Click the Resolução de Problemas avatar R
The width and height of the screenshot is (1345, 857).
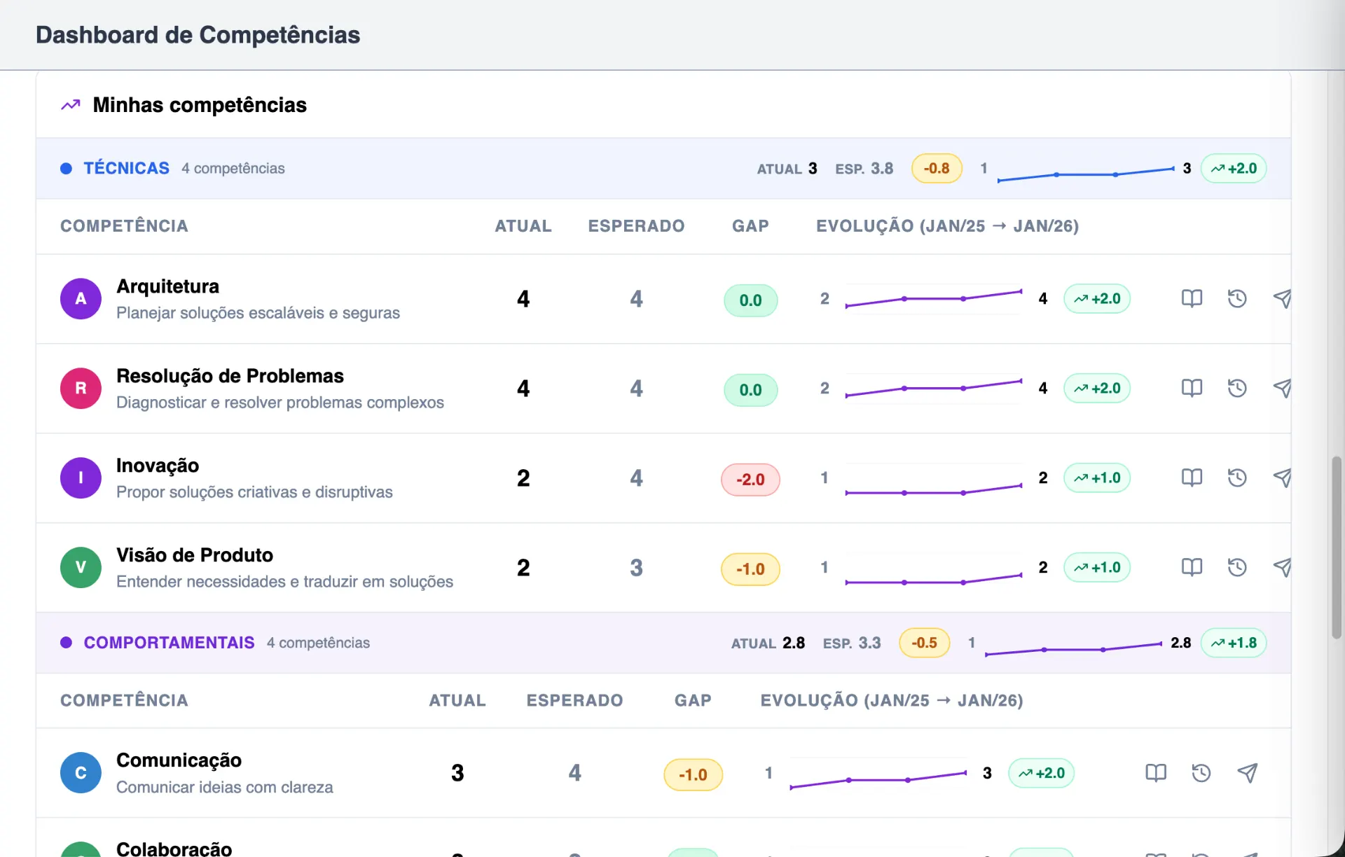coord(81,389)
